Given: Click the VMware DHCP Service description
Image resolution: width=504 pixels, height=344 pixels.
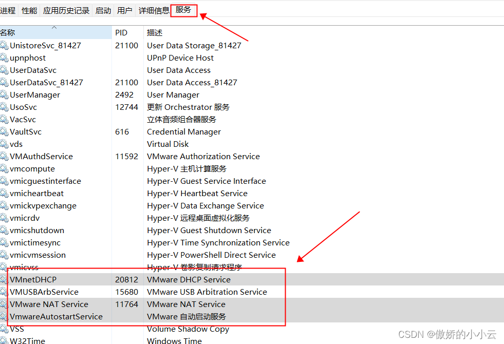Looking at the screenshot, I should click(x=189, y=279).
